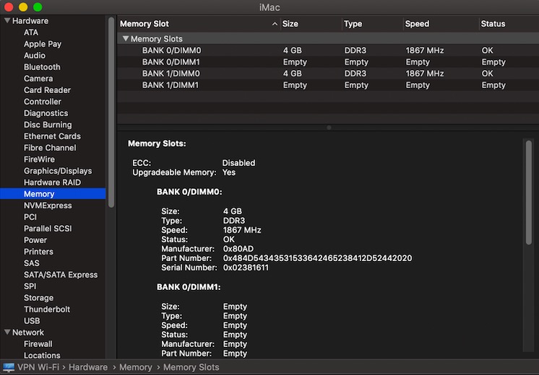539x375 pixels.
Task: Open Storage in the hardware list
Action: [x=38, y=298]
